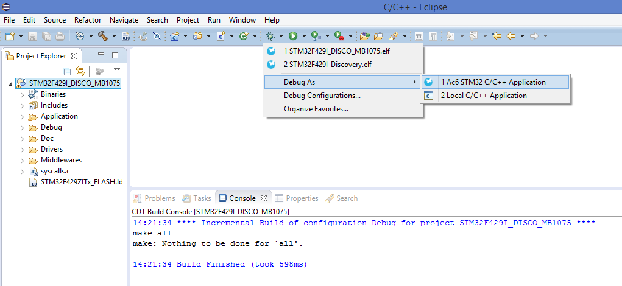Click the Search flashlight icon
The height and width of the screenshot is (286, 622).
tap(393, 36)
